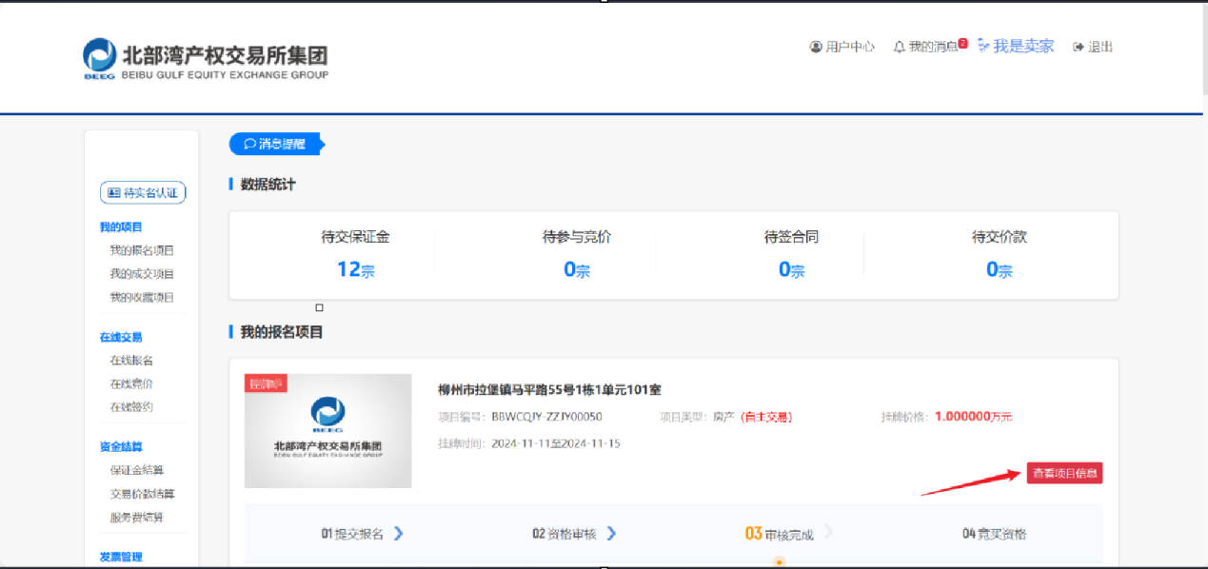Click listing period 2024-11-11至2024-11-15

[556, 443]
